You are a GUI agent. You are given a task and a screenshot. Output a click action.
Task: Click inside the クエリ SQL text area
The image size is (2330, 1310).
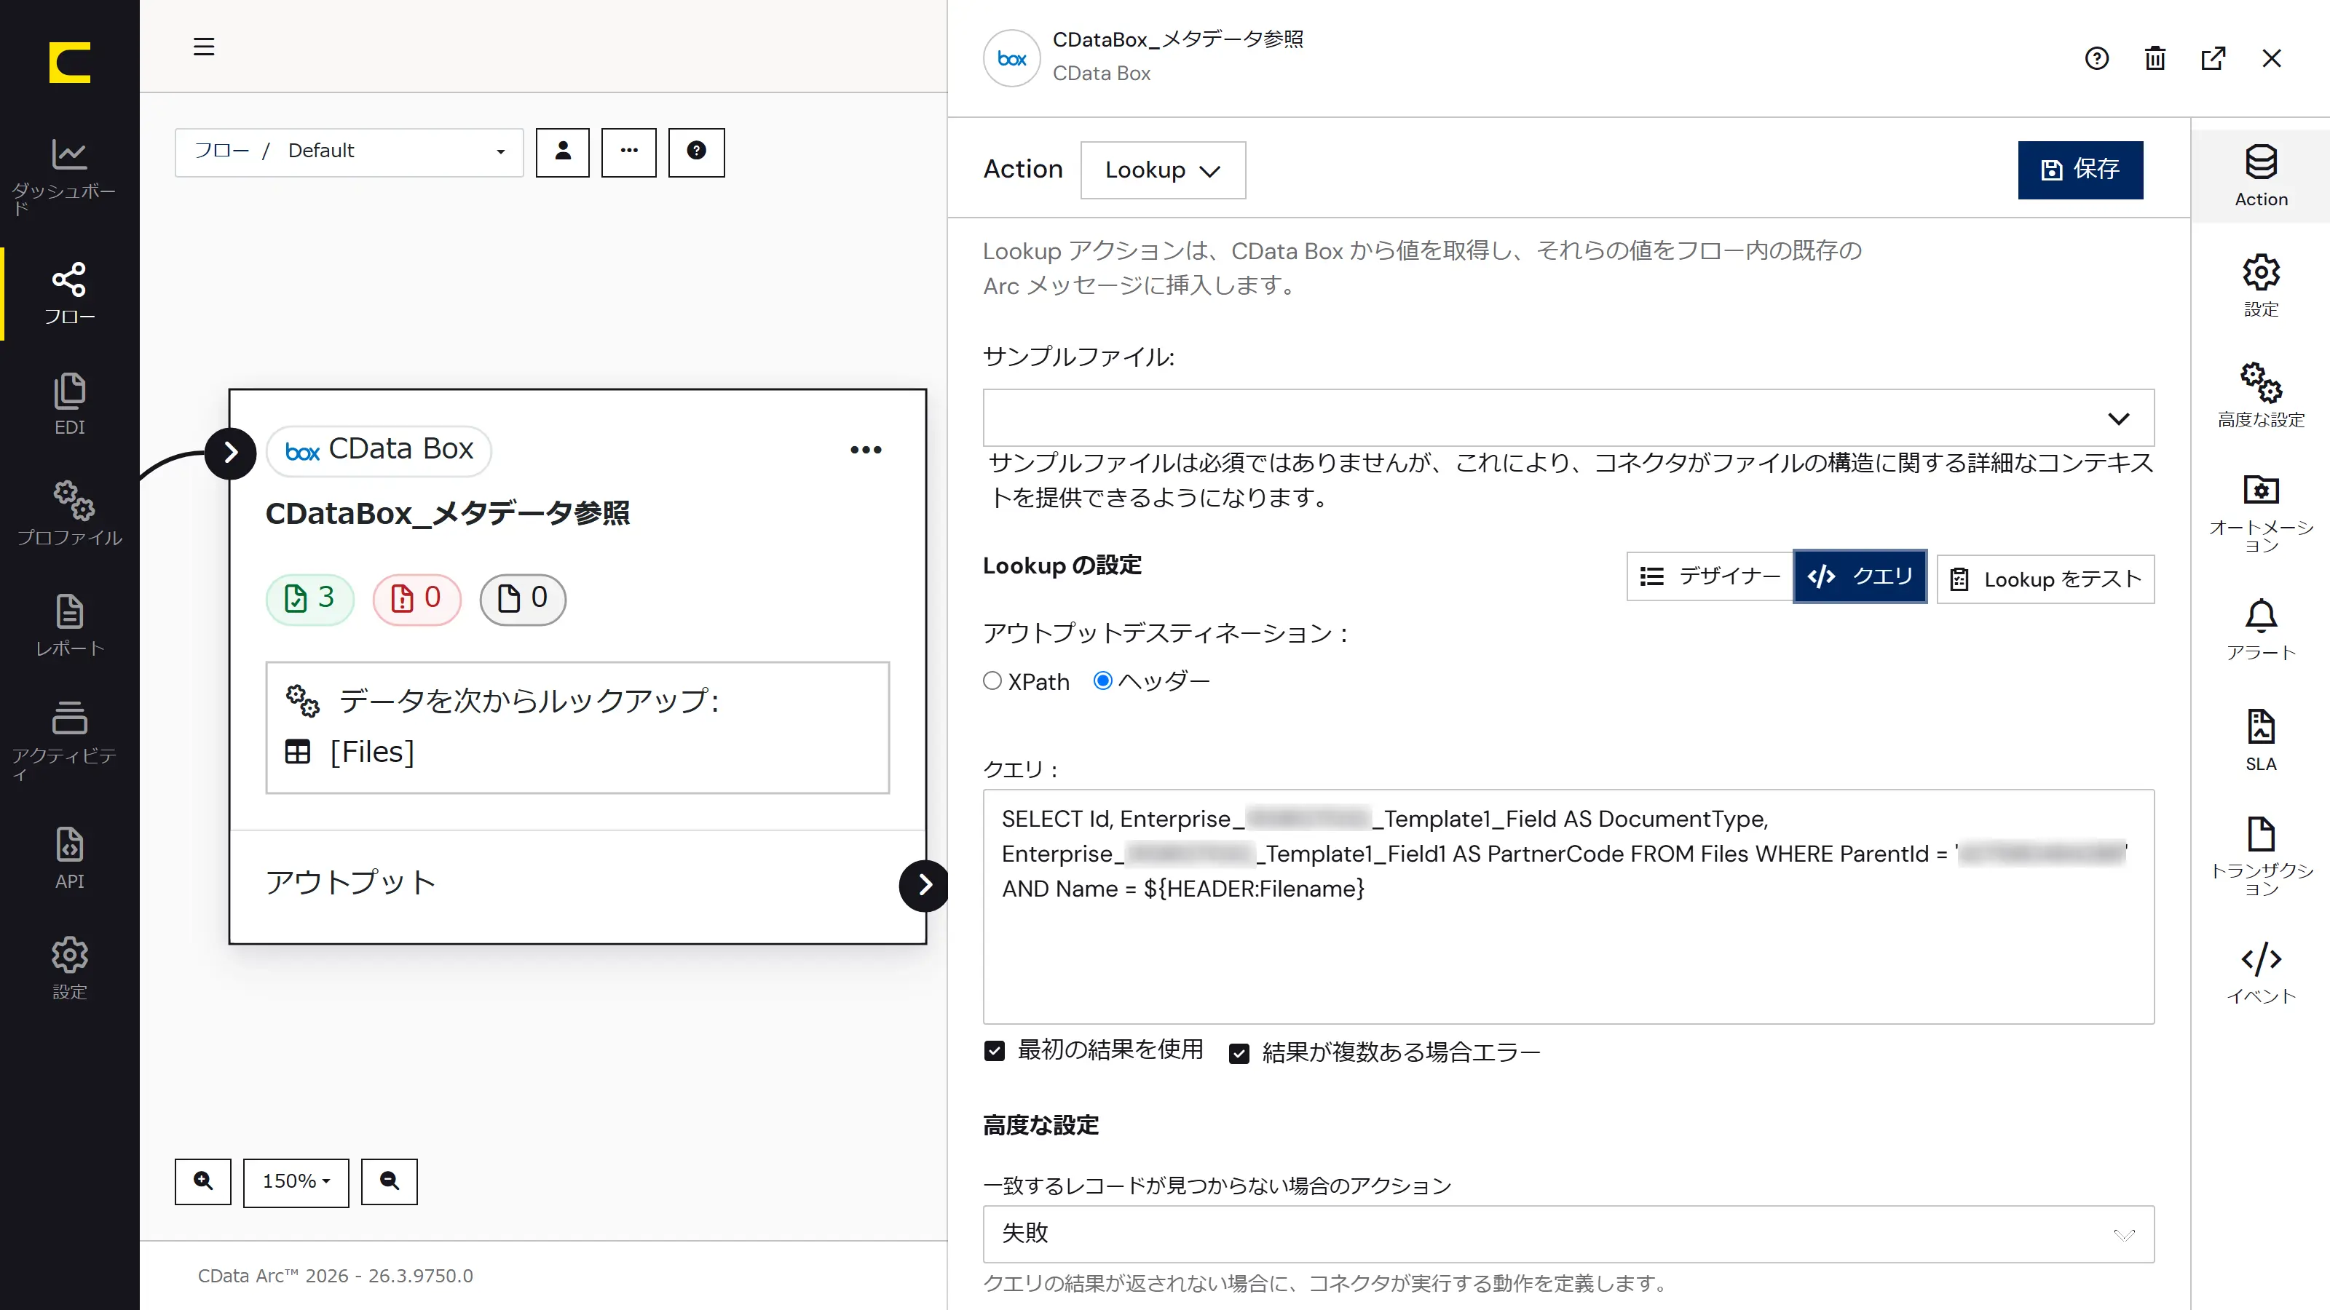tap(1568, 906)
